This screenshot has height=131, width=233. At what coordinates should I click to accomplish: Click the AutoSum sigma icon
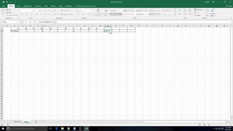coord(195,10)
